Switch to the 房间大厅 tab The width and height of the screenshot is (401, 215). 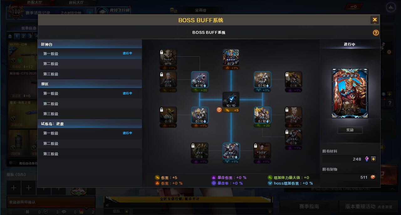(x=76, y=3)
